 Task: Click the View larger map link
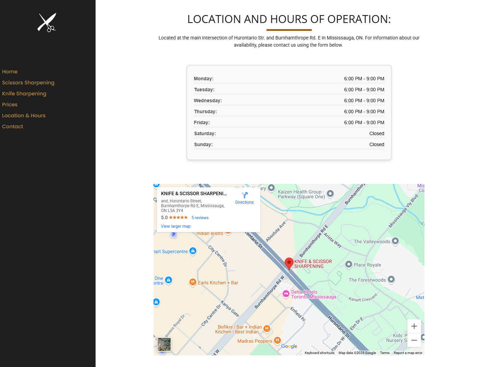(176, 226)
